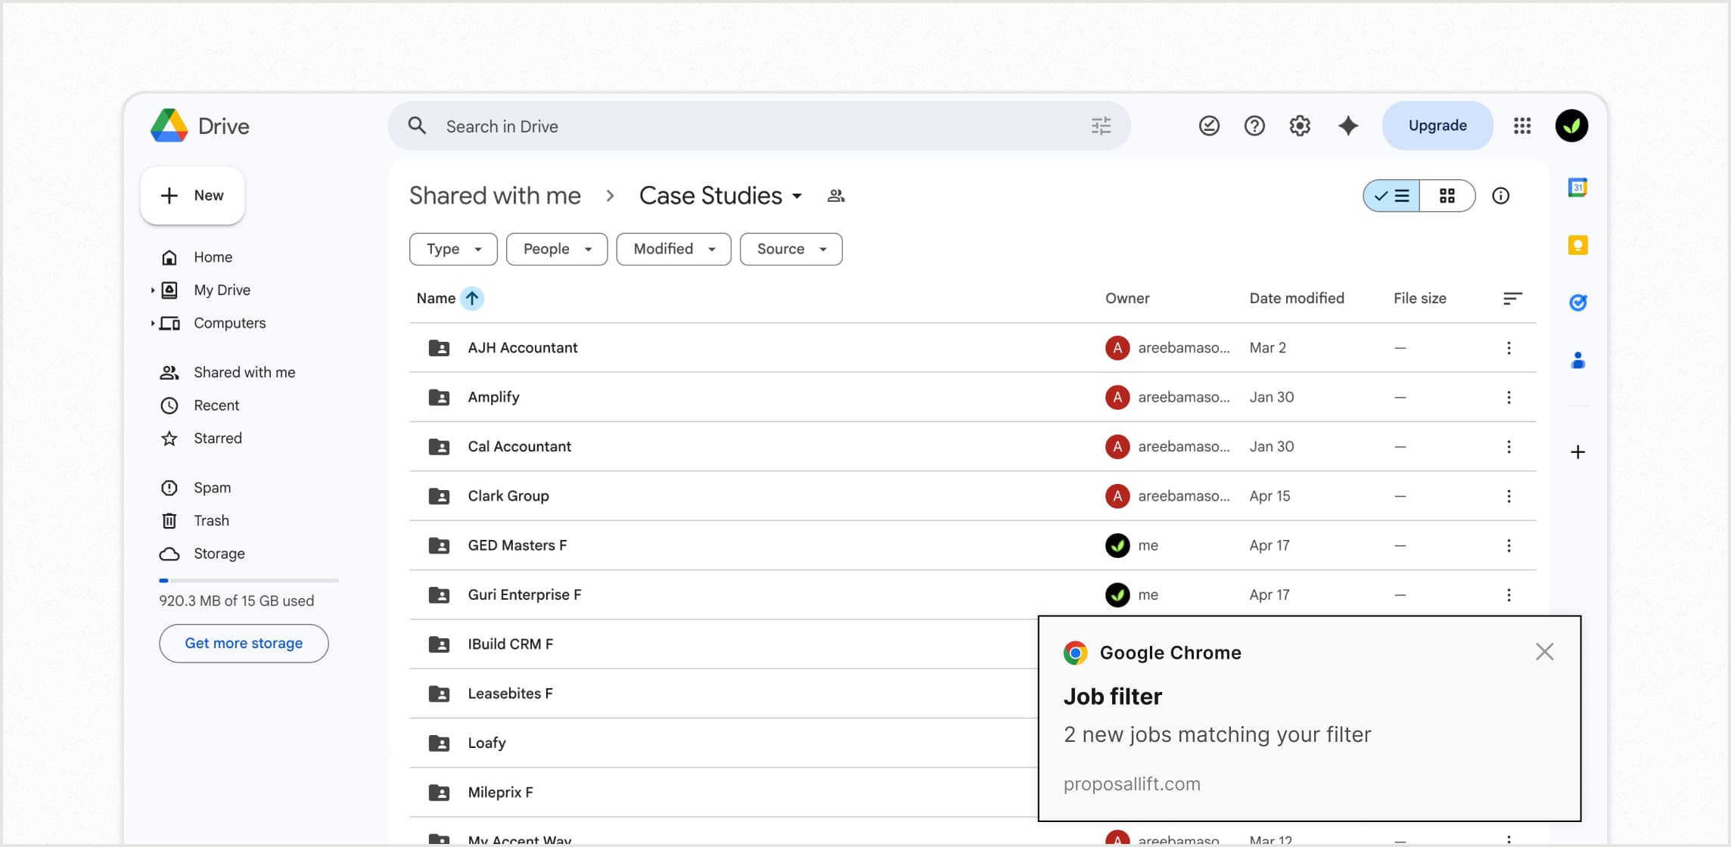
Task: Close the Google Chrome notification
Action: (x=1544, y=652)
